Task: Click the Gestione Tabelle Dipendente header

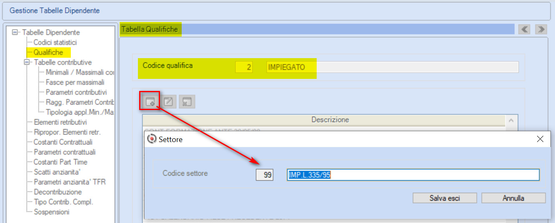Action: 55,11
